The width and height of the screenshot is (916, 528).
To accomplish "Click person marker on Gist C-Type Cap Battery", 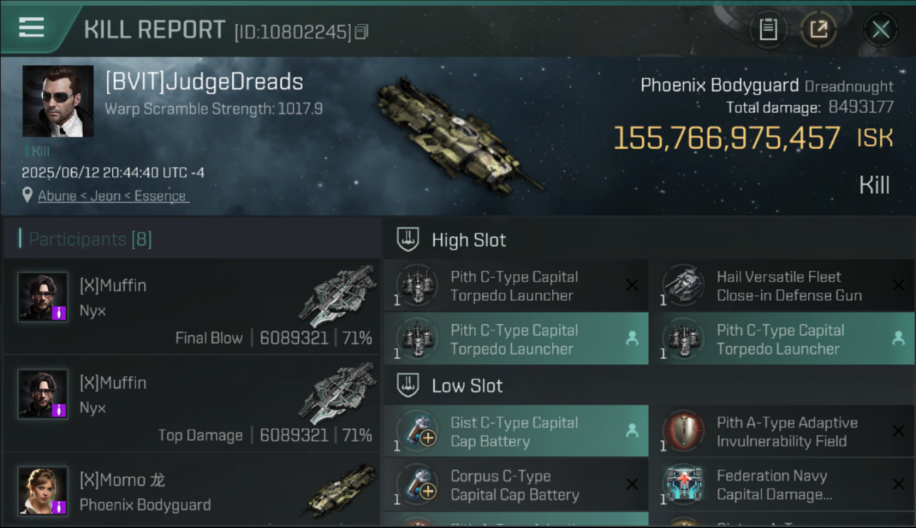I will (632, 430).
